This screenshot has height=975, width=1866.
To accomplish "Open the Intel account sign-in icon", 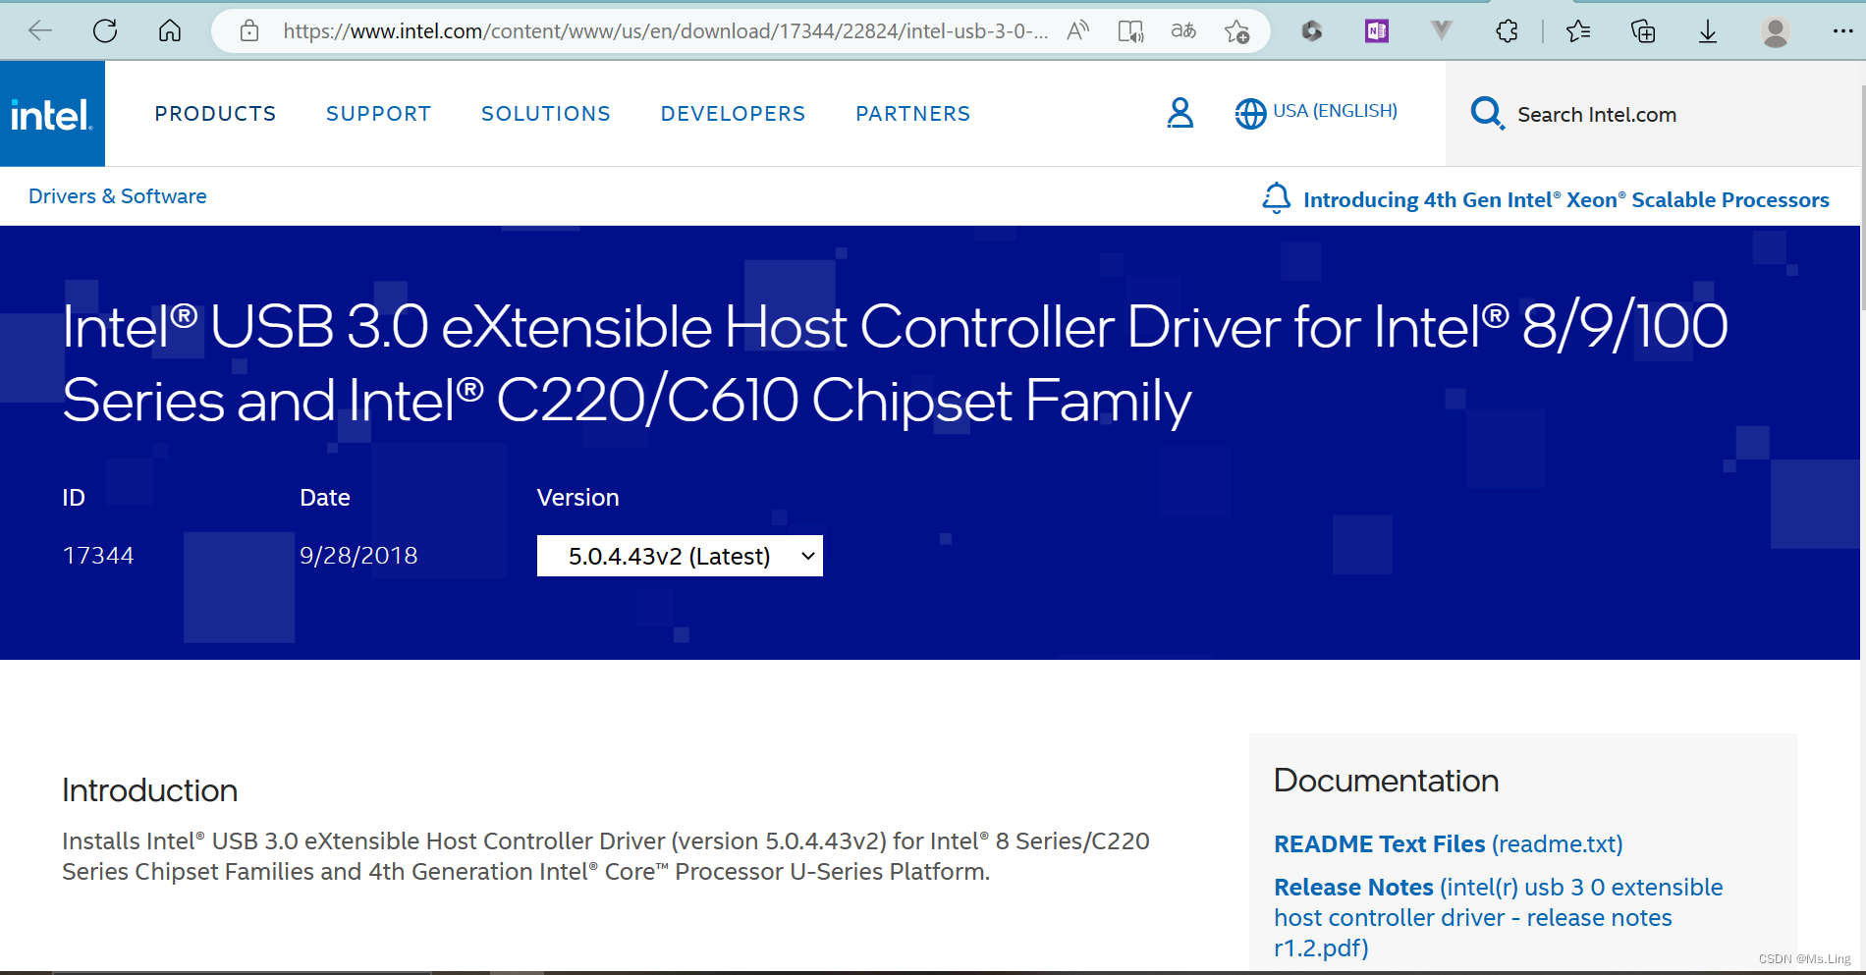I will point(1180,113).
